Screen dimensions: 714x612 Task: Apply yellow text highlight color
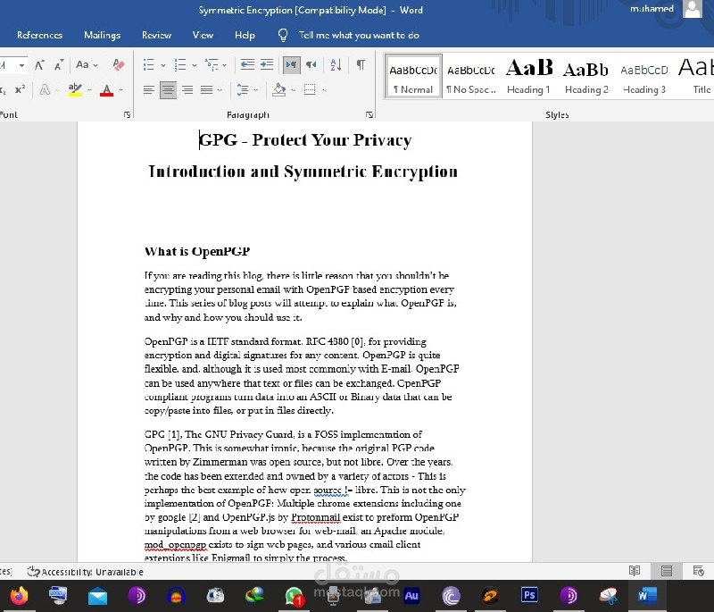click(75, 89)
